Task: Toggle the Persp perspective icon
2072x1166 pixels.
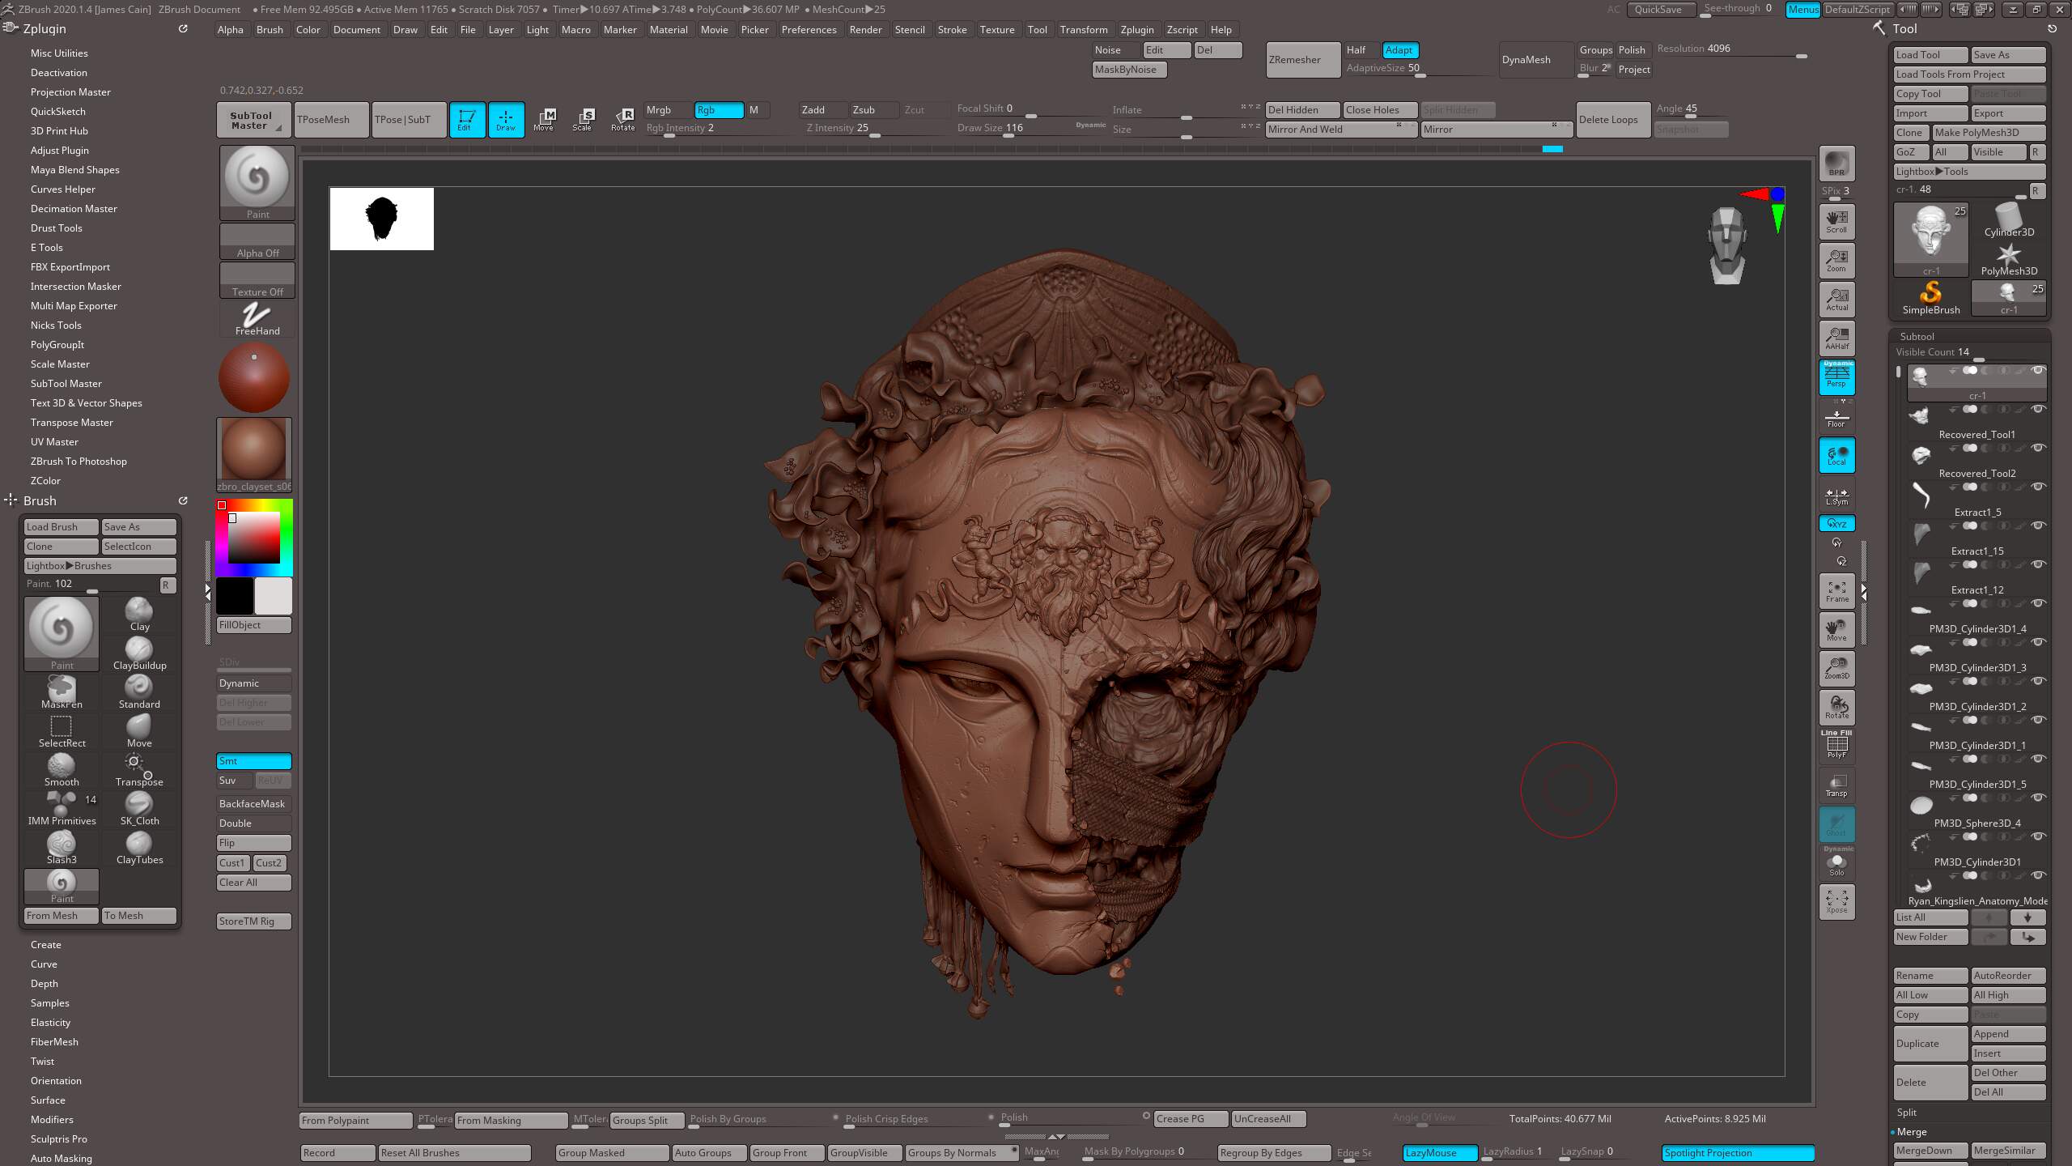Action: tap(1836, 377)
